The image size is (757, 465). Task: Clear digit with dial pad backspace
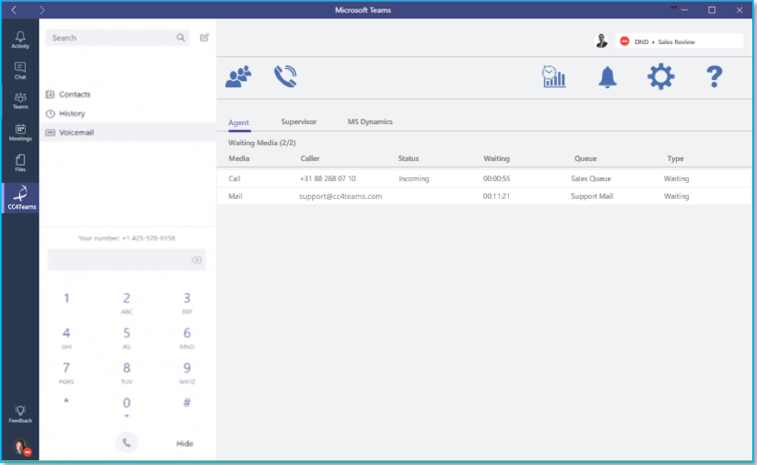[x=197, y=260]
